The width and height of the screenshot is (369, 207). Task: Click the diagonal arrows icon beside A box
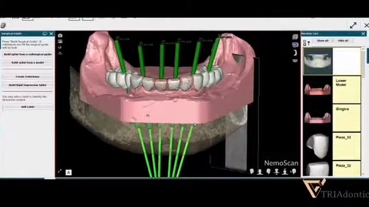60,171
